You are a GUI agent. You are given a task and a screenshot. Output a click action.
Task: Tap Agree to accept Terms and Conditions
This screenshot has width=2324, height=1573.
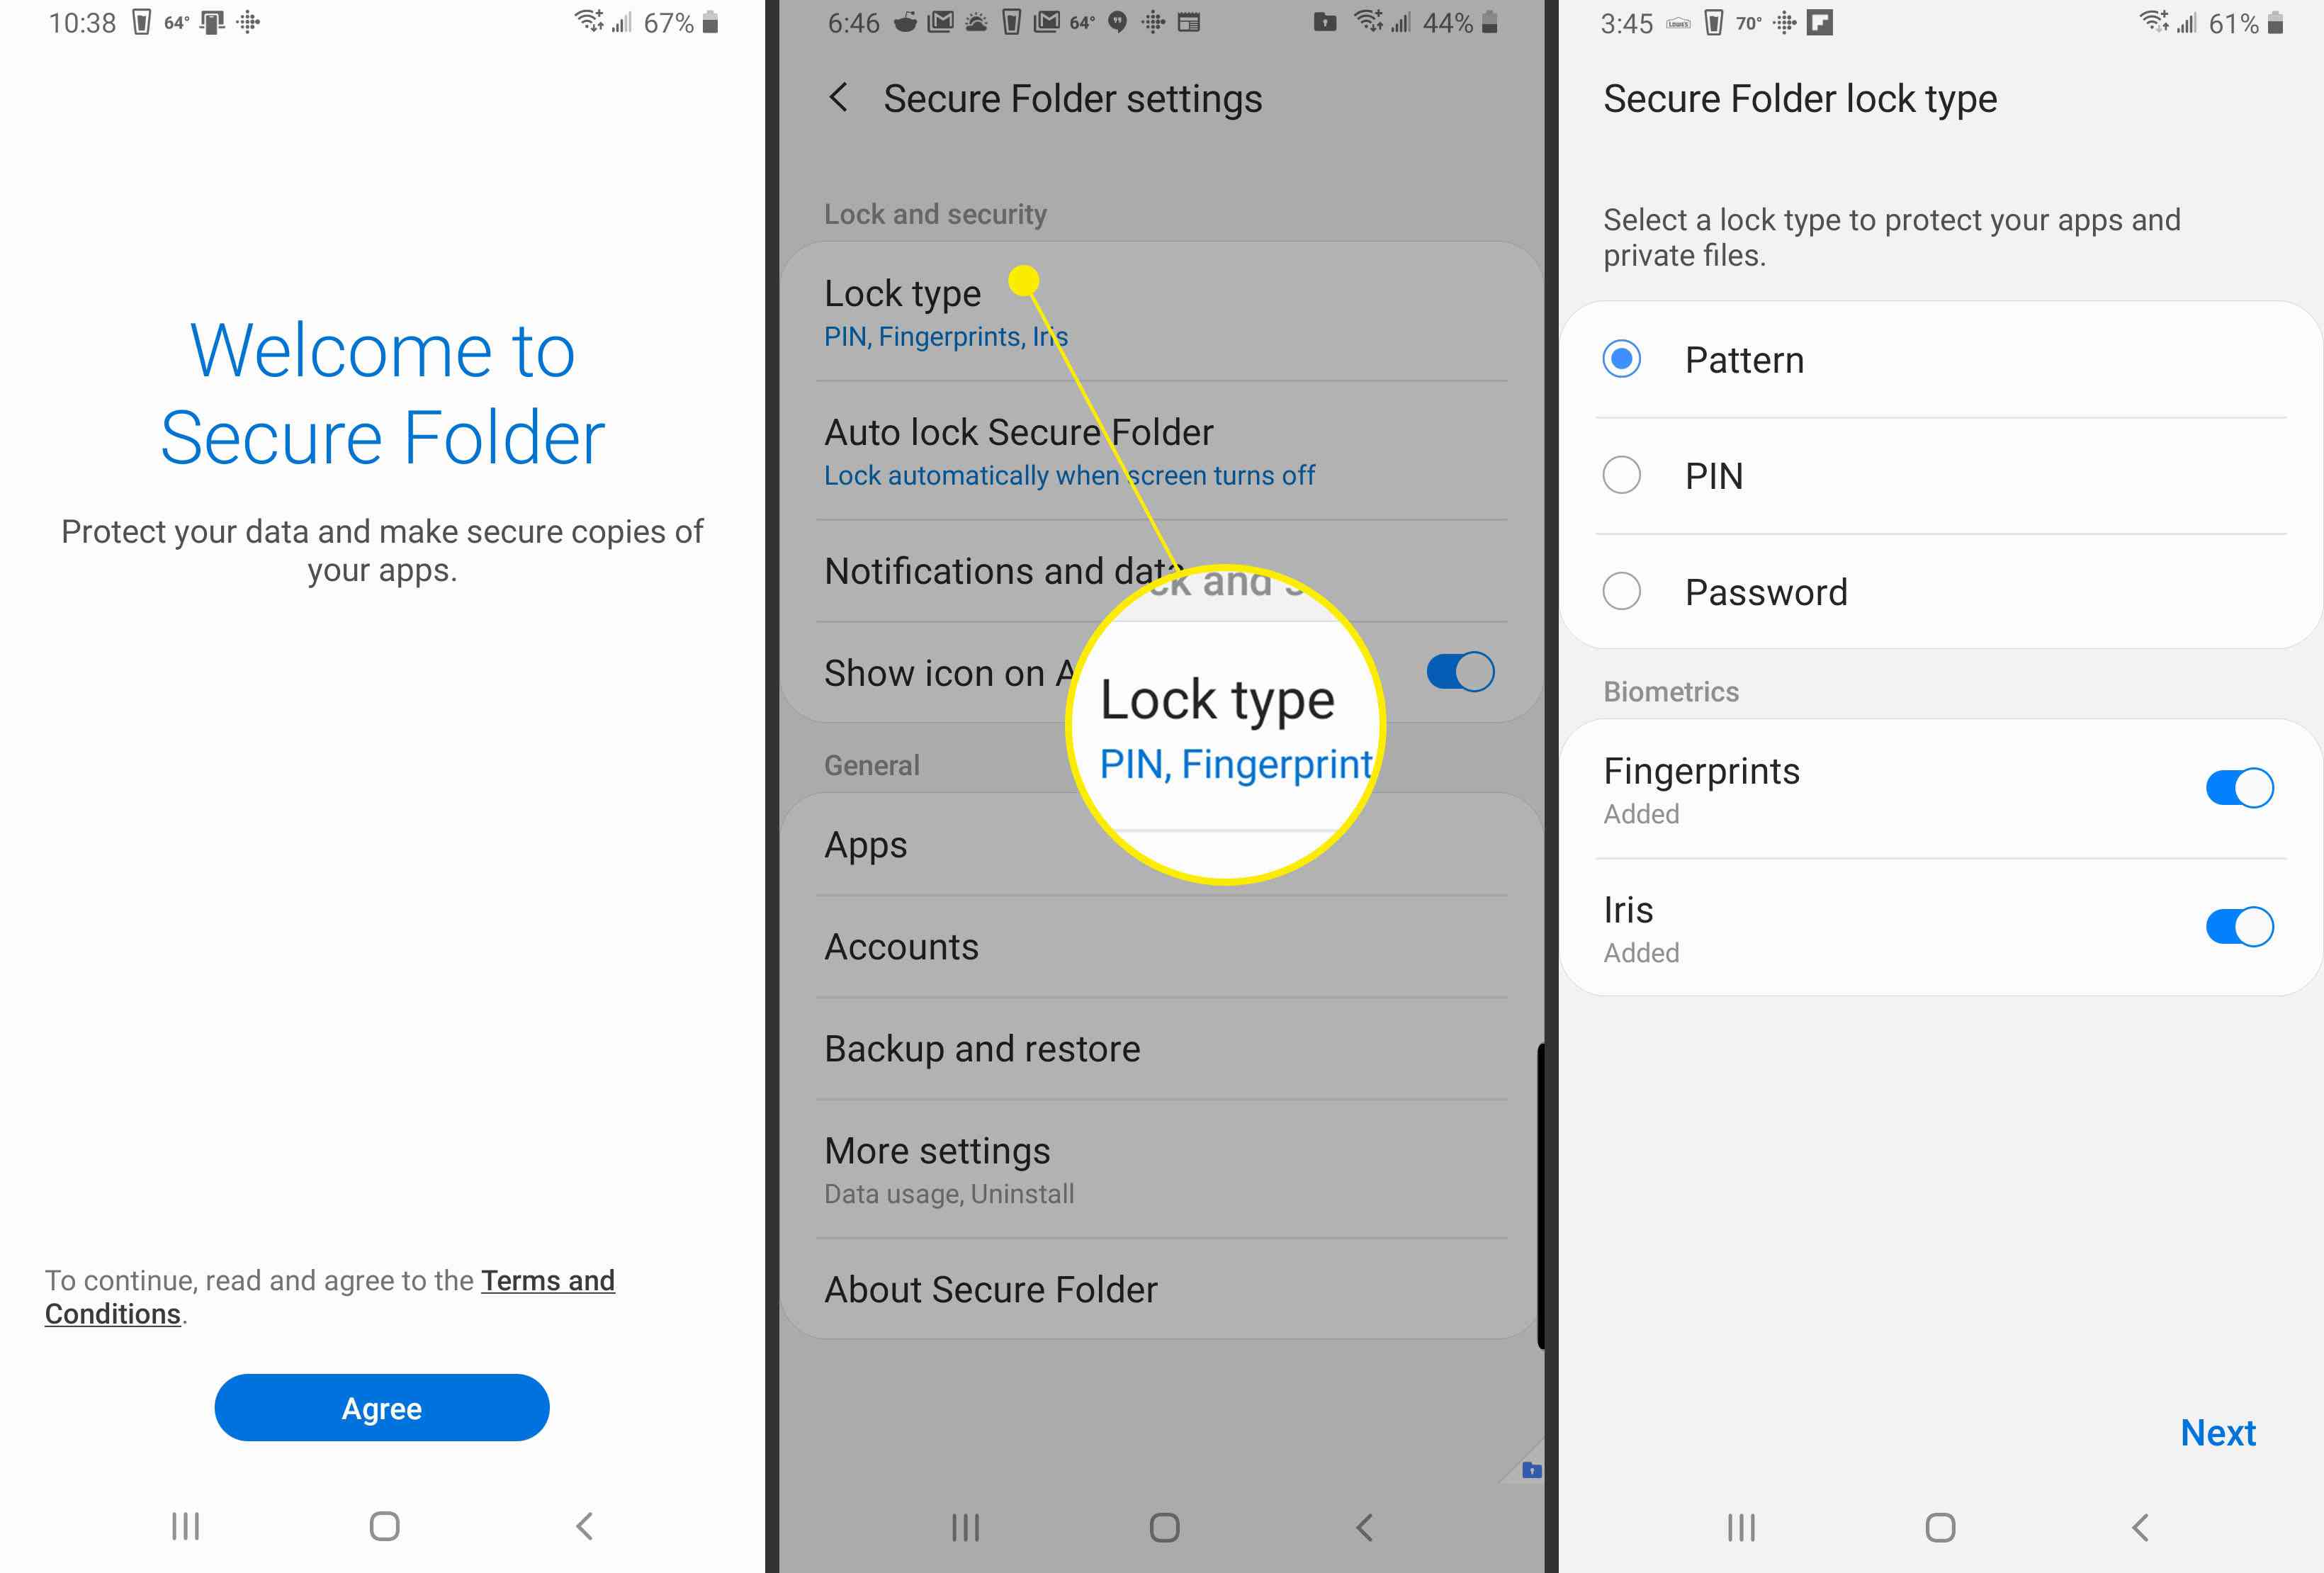pos(383,1406)
